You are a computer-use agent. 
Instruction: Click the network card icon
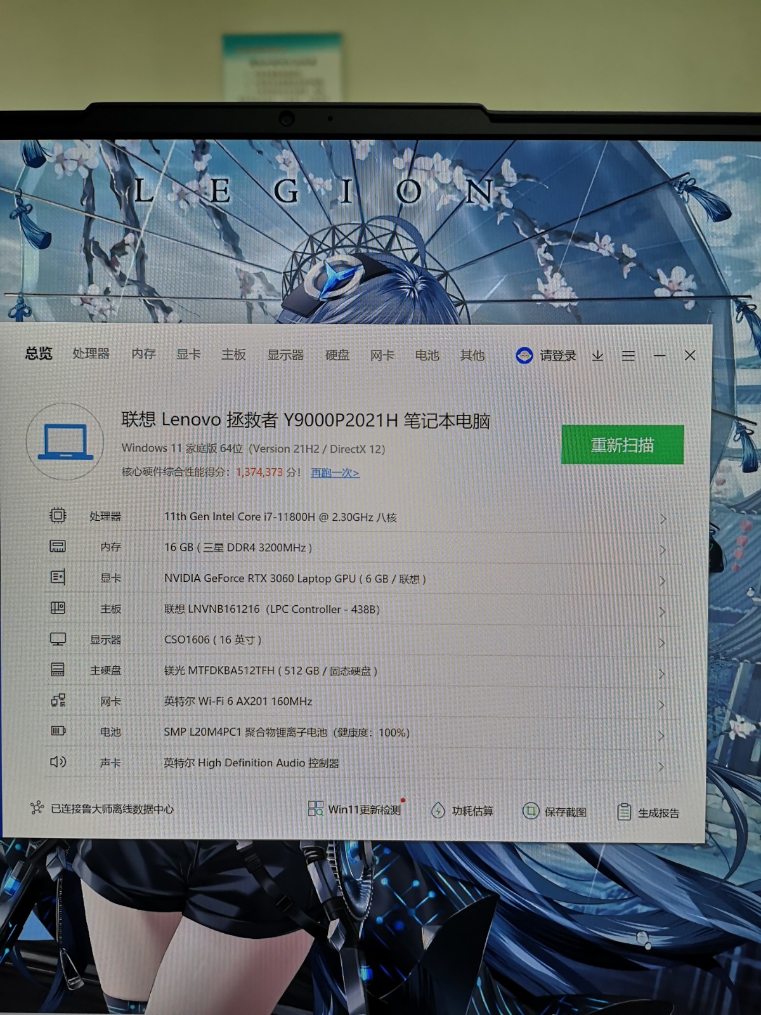(x=58, y=700)
